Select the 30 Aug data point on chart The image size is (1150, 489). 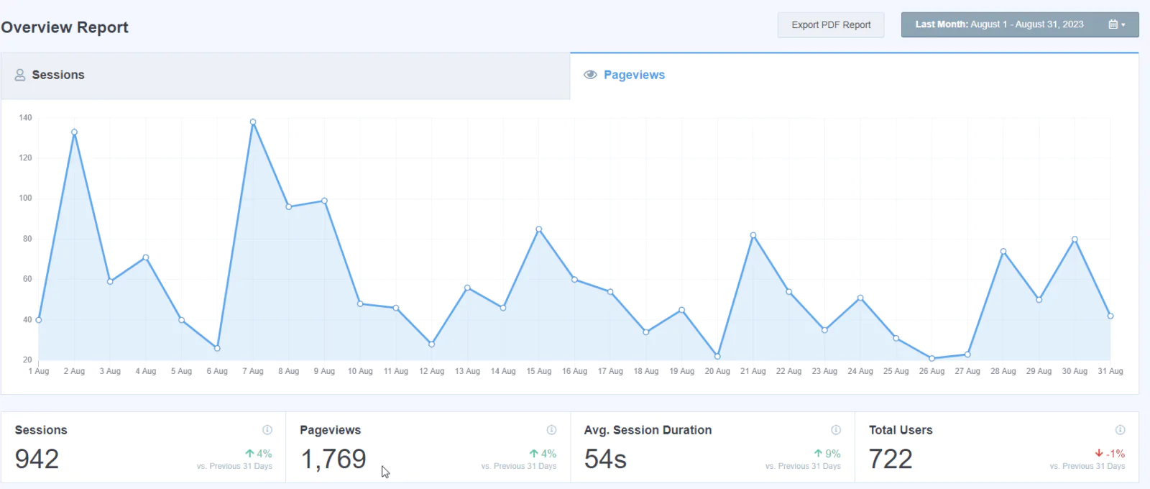click(1075, 239)
